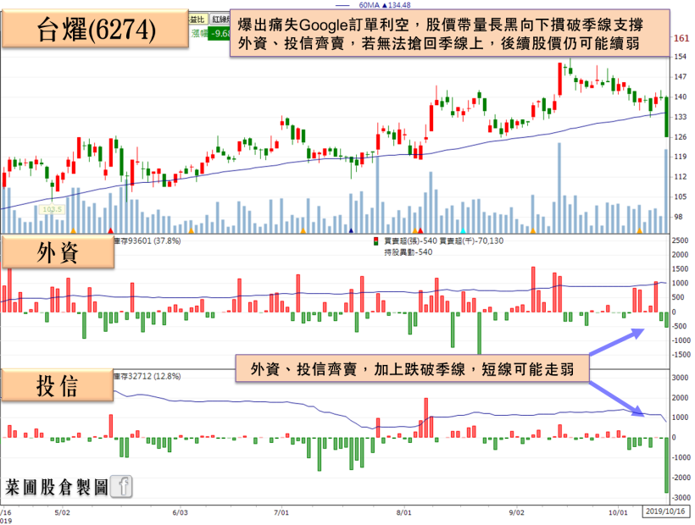Viewport: 695px width, 525px height.
Task: Click the 105 price axis label
Action: pos(680,196)
